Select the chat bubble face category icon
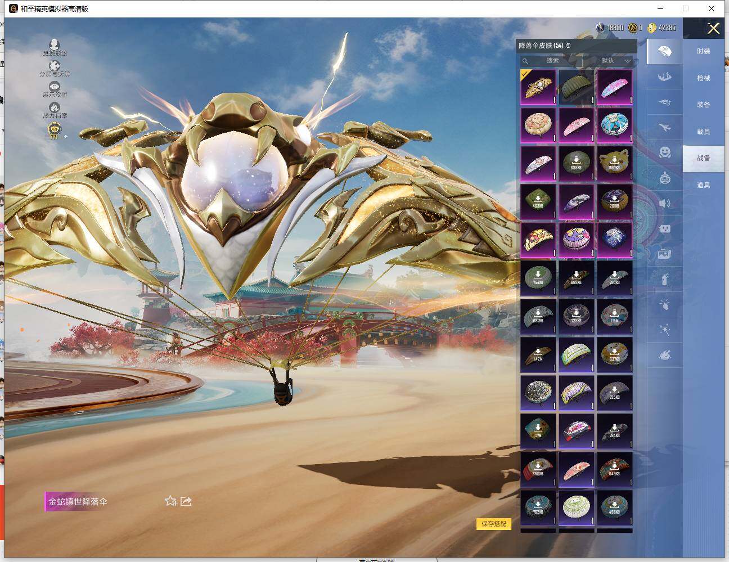Screen dimensions: 729x562 [x=664, y=229]
